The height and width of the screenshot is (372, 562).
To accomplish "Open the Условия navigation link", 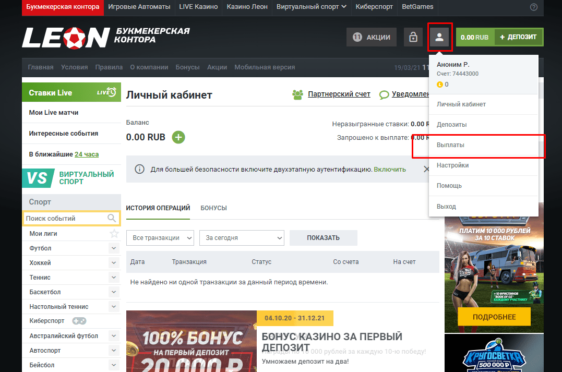I will pyautogui.click(x=75, y=67).
